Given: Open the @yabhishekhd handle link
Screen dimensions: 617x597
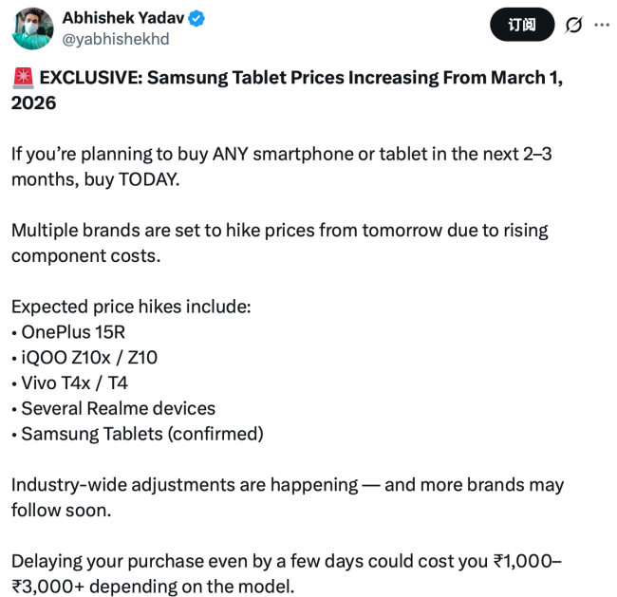Looking at the screenshot, I should coord(116,39).
